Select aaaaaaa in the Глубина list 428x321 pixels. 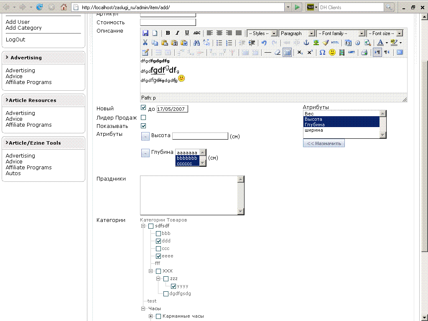pos(187,153)
